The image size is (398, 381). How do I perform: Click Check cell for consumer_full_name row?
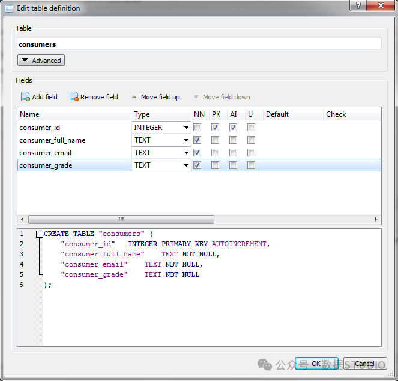pyautogui.click(x=352, y=140)
